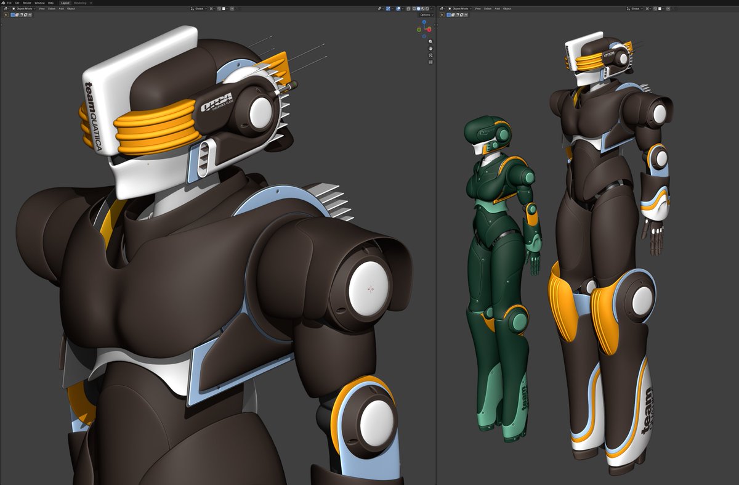Switch to the Layout workspace tab
The image size is (739, 485).
click(x=65, y=3)
